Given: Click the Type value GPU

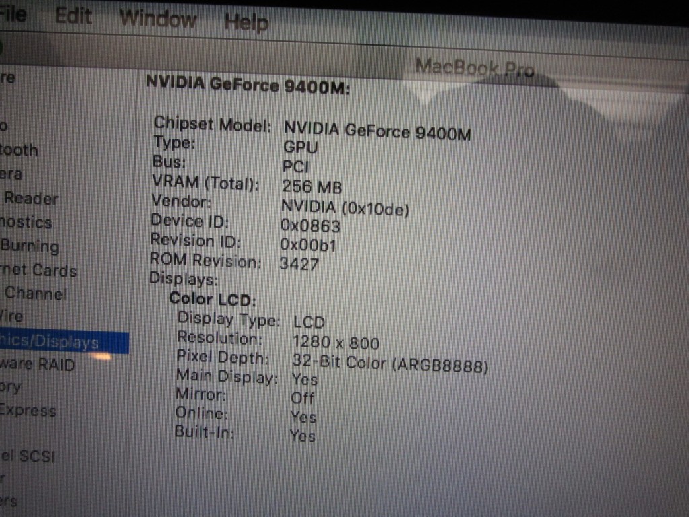Looking at the screenshot, I should click(x=301, y=147).
